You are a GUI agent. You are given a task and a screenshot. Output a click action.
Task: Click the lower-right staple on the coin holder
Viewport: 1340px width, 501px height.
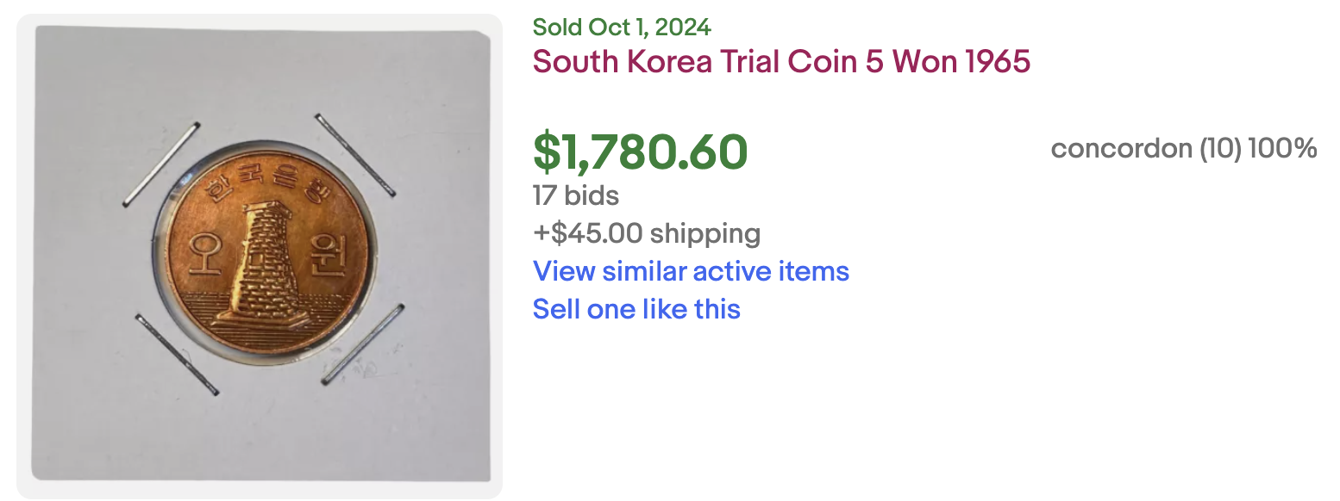coord(362,343)
